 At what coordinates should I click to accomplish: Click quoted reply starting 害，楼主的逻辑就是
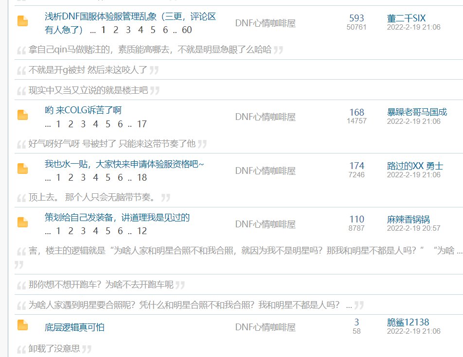pos(245,251)
